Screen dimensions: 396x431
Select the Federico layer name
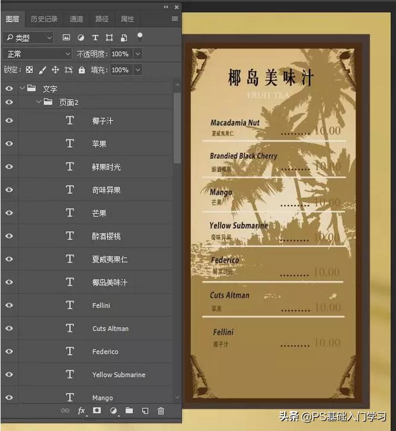click(105, 352)
